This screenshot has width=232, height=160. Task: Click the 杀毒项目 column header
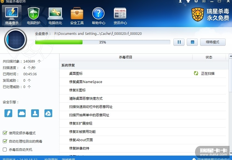tap(126, 57)
